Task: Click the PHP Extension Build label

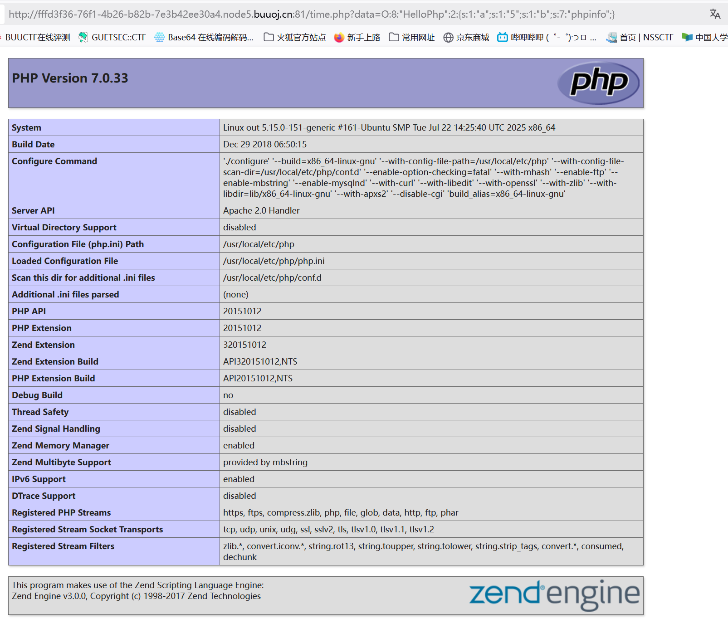Action: click(54, 378)
